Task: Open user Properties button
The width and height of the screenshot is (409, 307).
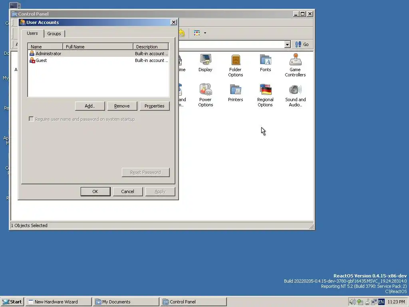Action: (x=155, y=106)
